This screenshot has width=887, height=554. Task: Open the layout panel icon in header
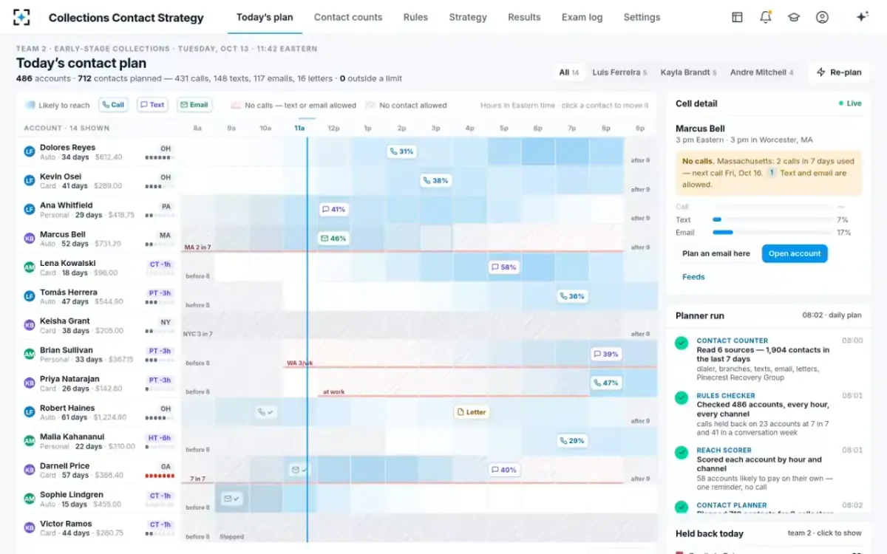click(737, 17)
